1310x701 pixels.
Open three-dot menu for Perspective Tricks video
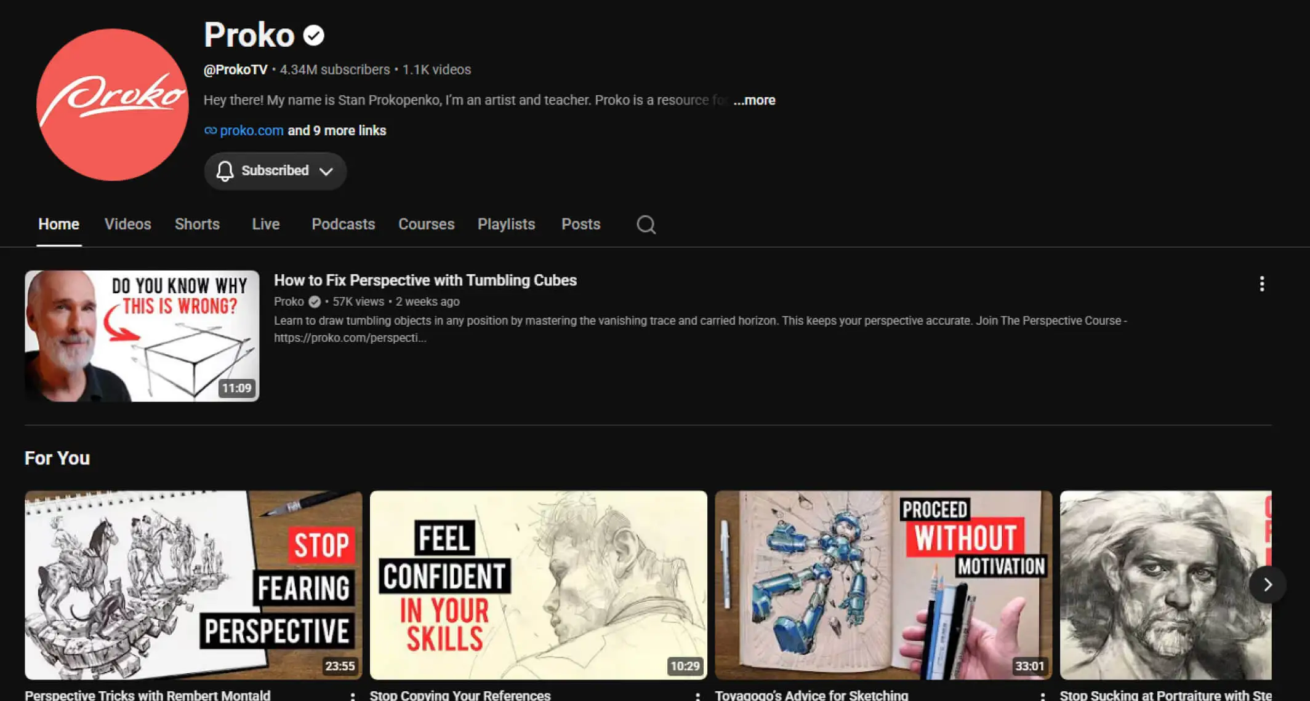[x=353, y=696]
